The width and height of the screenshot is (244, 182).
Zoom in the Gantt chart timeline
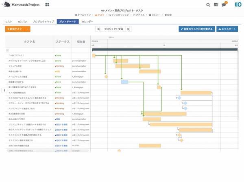pos(129,29)
